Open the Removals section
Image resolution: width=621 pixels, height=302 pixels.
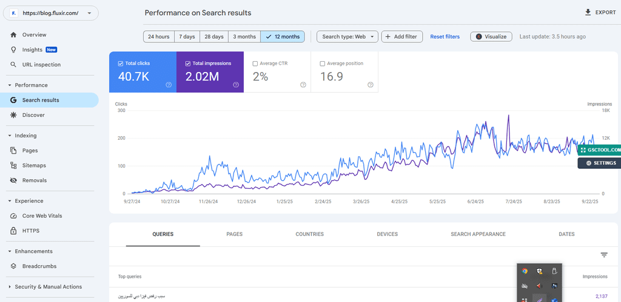click(x=35, y=180)
